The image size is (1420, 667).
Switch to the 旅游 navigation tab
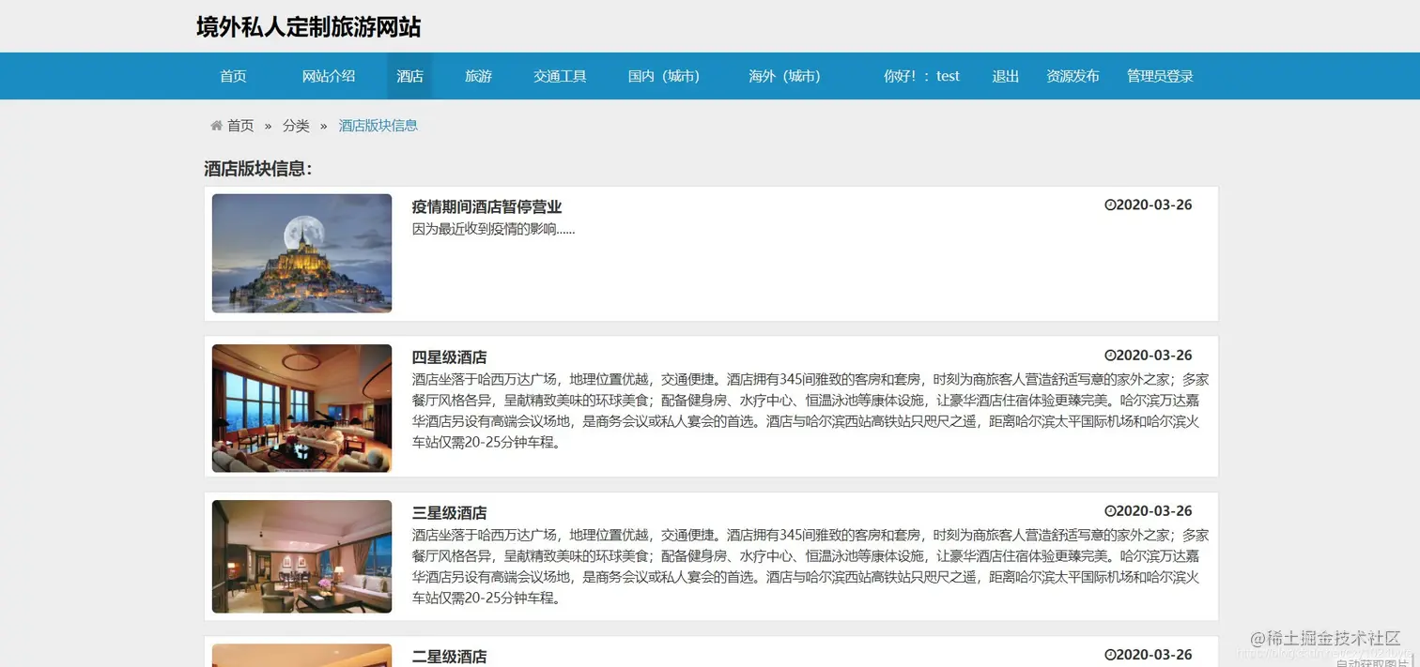pos(478,76)
